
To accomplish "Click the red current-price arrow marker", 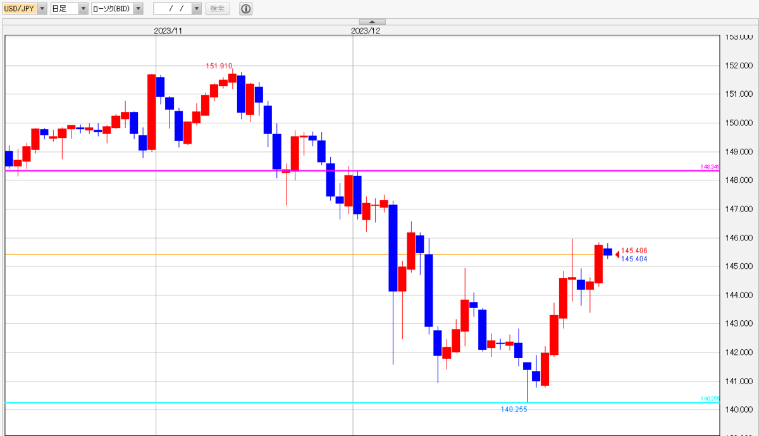I will [617, 254].
